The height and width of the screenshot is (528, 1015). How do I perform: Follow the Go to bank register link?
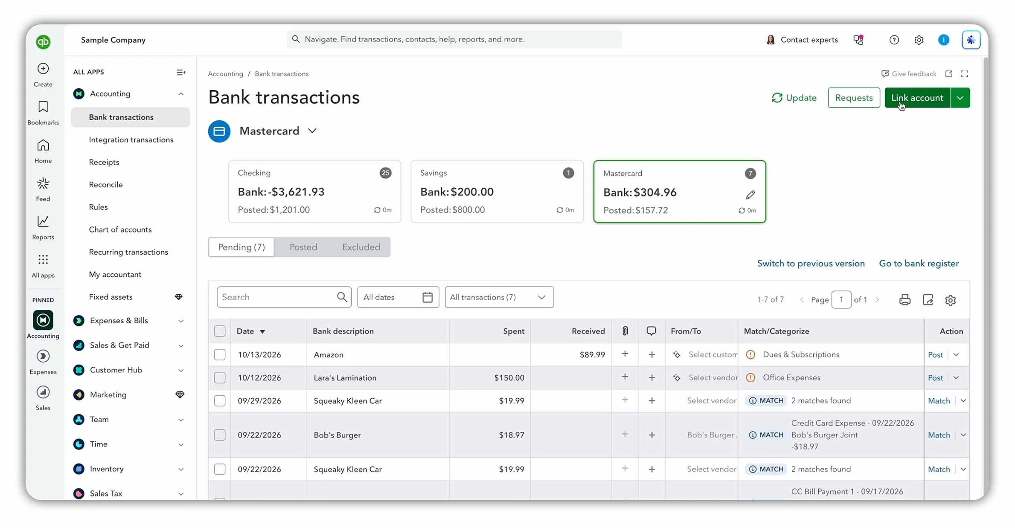(919, 263)
